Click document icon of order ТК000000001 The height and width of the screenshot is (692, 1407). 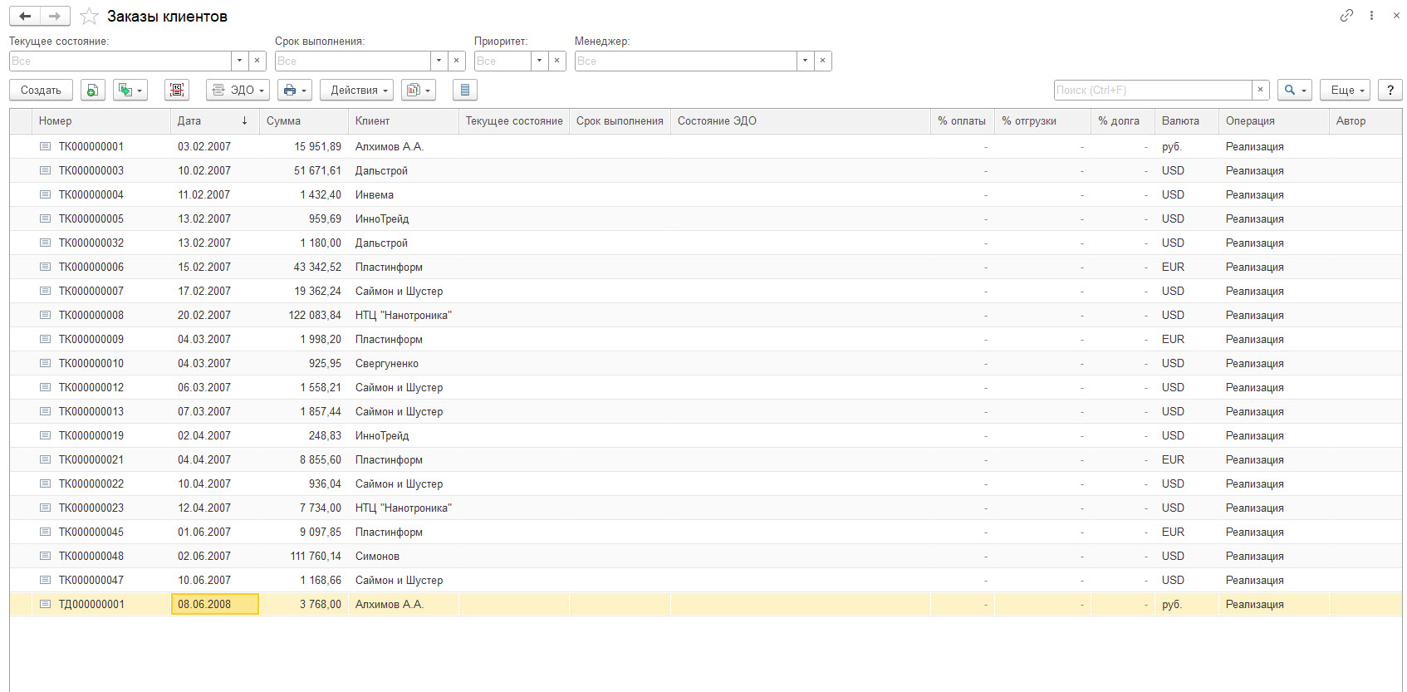45,146
